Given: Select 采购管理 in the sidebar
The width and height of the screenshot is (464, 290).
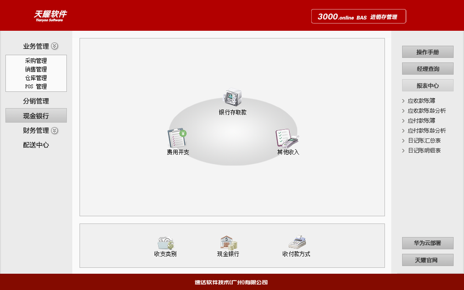Looking at the screenshot, I should point(36,60).
